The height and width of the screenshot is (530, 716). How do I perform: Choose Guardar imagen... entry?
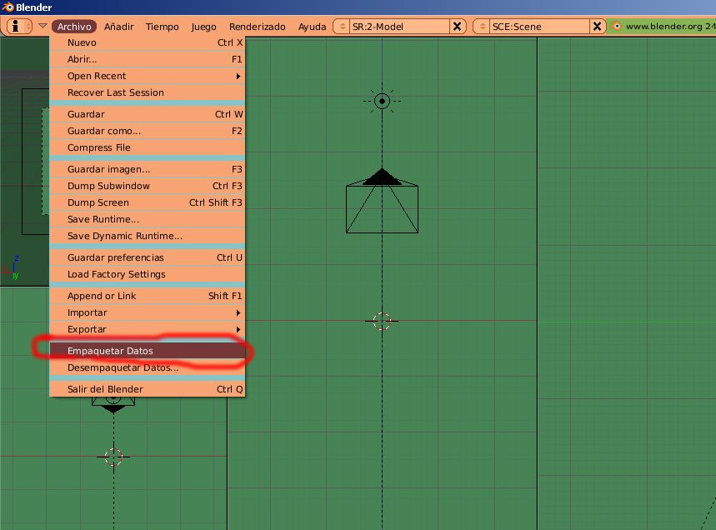point(147,169)
